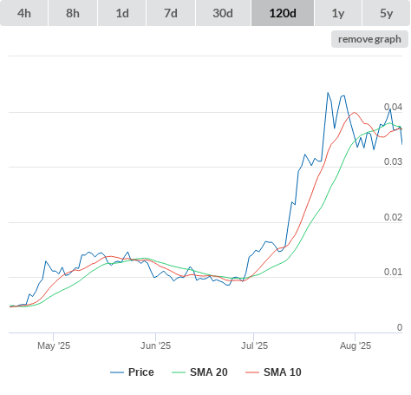
Task: Switch to the 1y time range
Action: click(338, 13)
